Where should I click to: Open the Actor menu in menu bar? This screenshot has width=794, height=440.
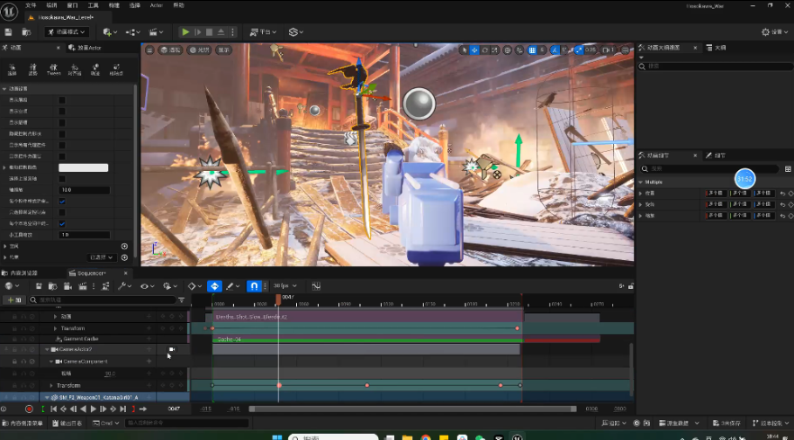click(156, 5)
